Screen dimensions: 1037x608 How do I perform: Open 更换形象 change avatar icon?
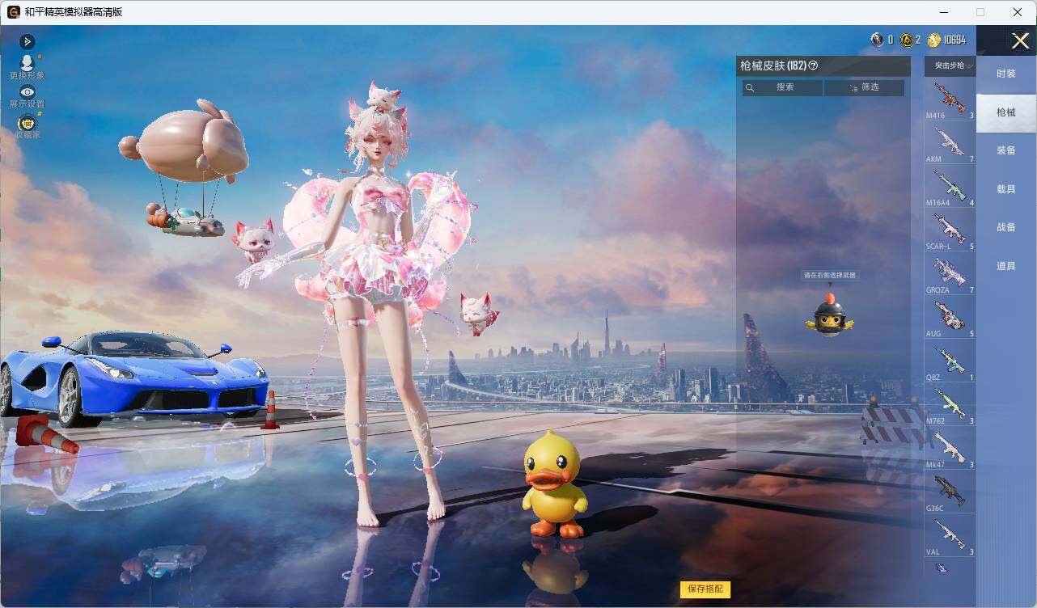pyautogui.click(x=27, y=67)
